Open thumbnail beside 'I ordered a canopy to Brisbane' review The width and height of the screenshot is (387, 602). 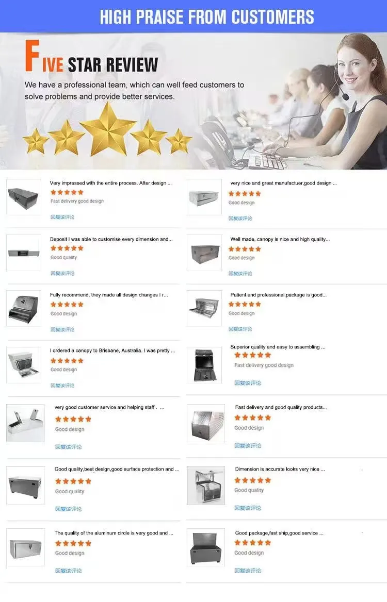24,365
